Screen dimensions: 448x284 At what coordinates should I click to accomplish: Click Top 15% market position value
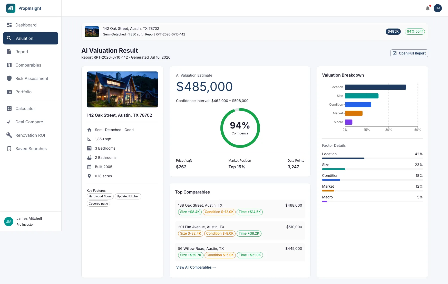(x=237, y=167)
